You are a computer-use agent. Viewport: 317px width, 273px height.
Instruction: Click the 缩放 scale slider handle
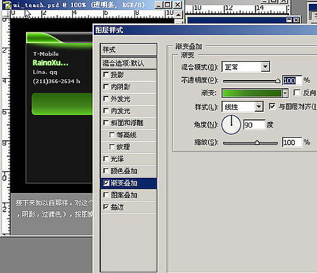257,143
